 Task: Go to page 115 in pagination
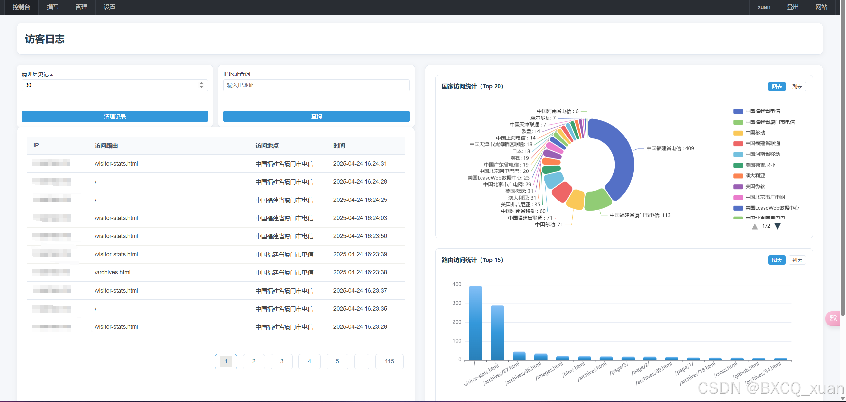tap(389, 361)
